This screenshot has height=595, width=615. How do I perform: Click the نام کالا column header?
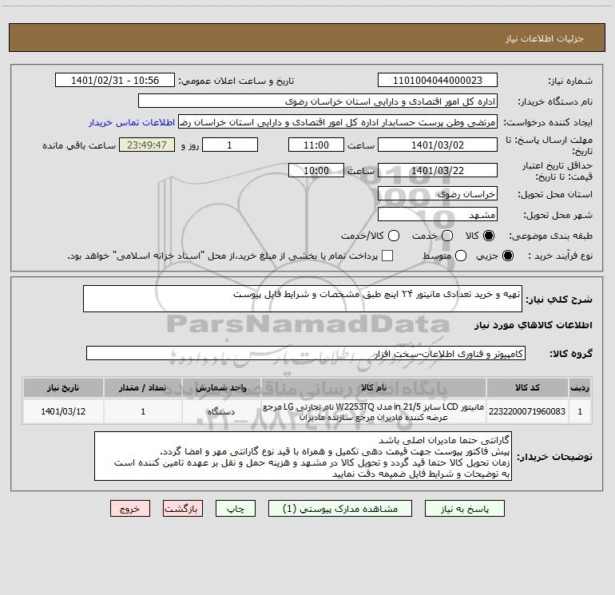click(x=374, y=388)
